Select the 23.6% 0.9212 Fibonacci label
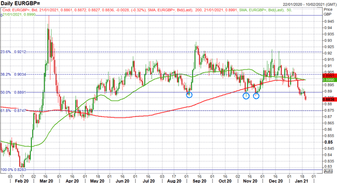 pos(13,52)
